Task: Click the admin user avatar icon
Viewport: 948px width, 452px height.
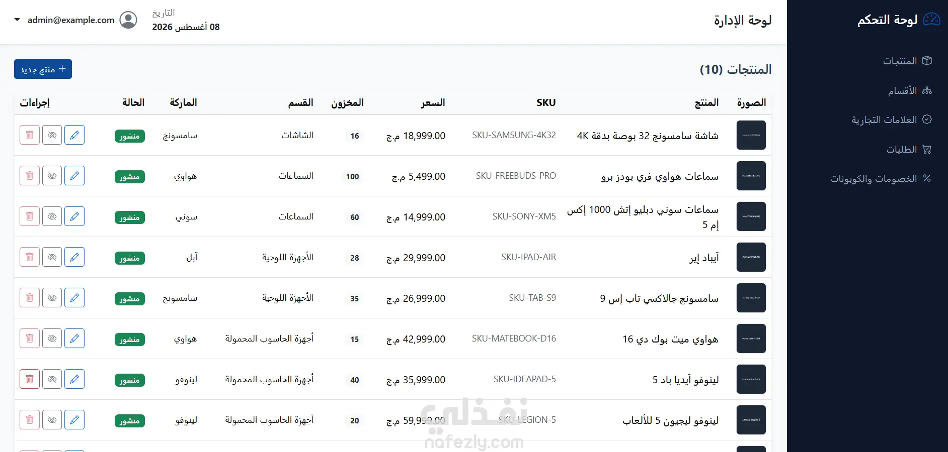Action: (x=128, y=20)
